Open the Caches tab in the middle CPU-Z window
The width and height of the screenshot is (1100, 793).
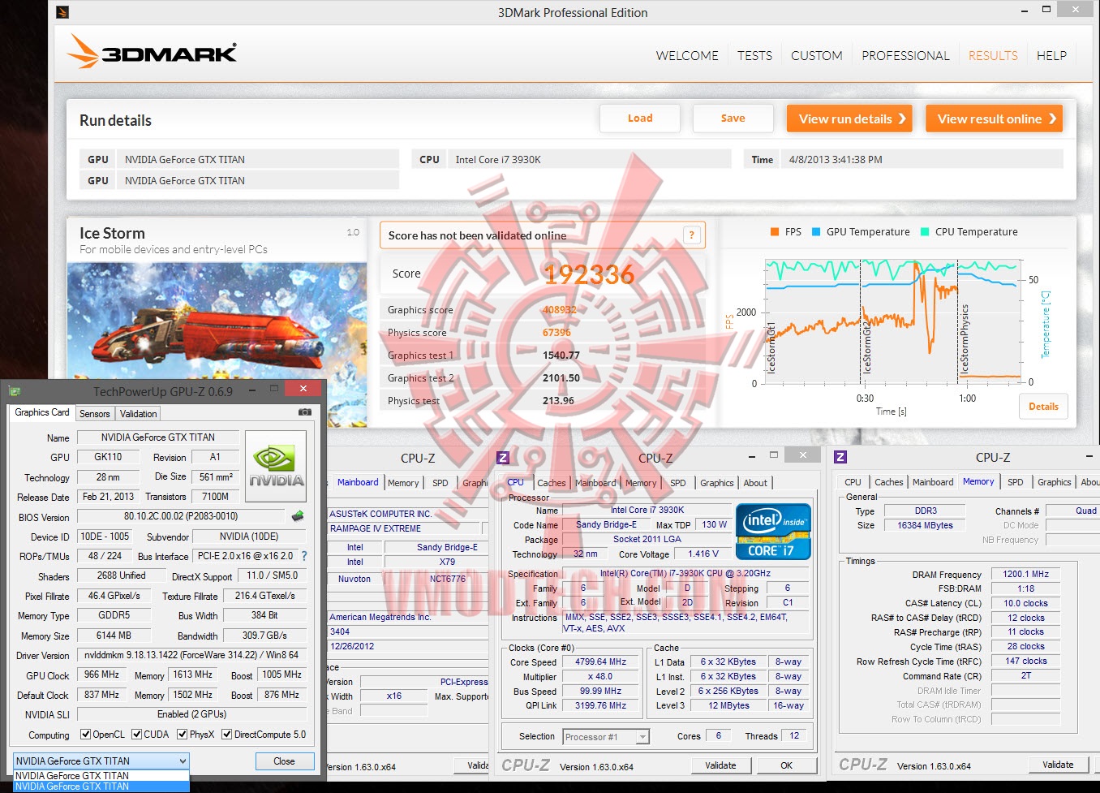coord(552,483)
